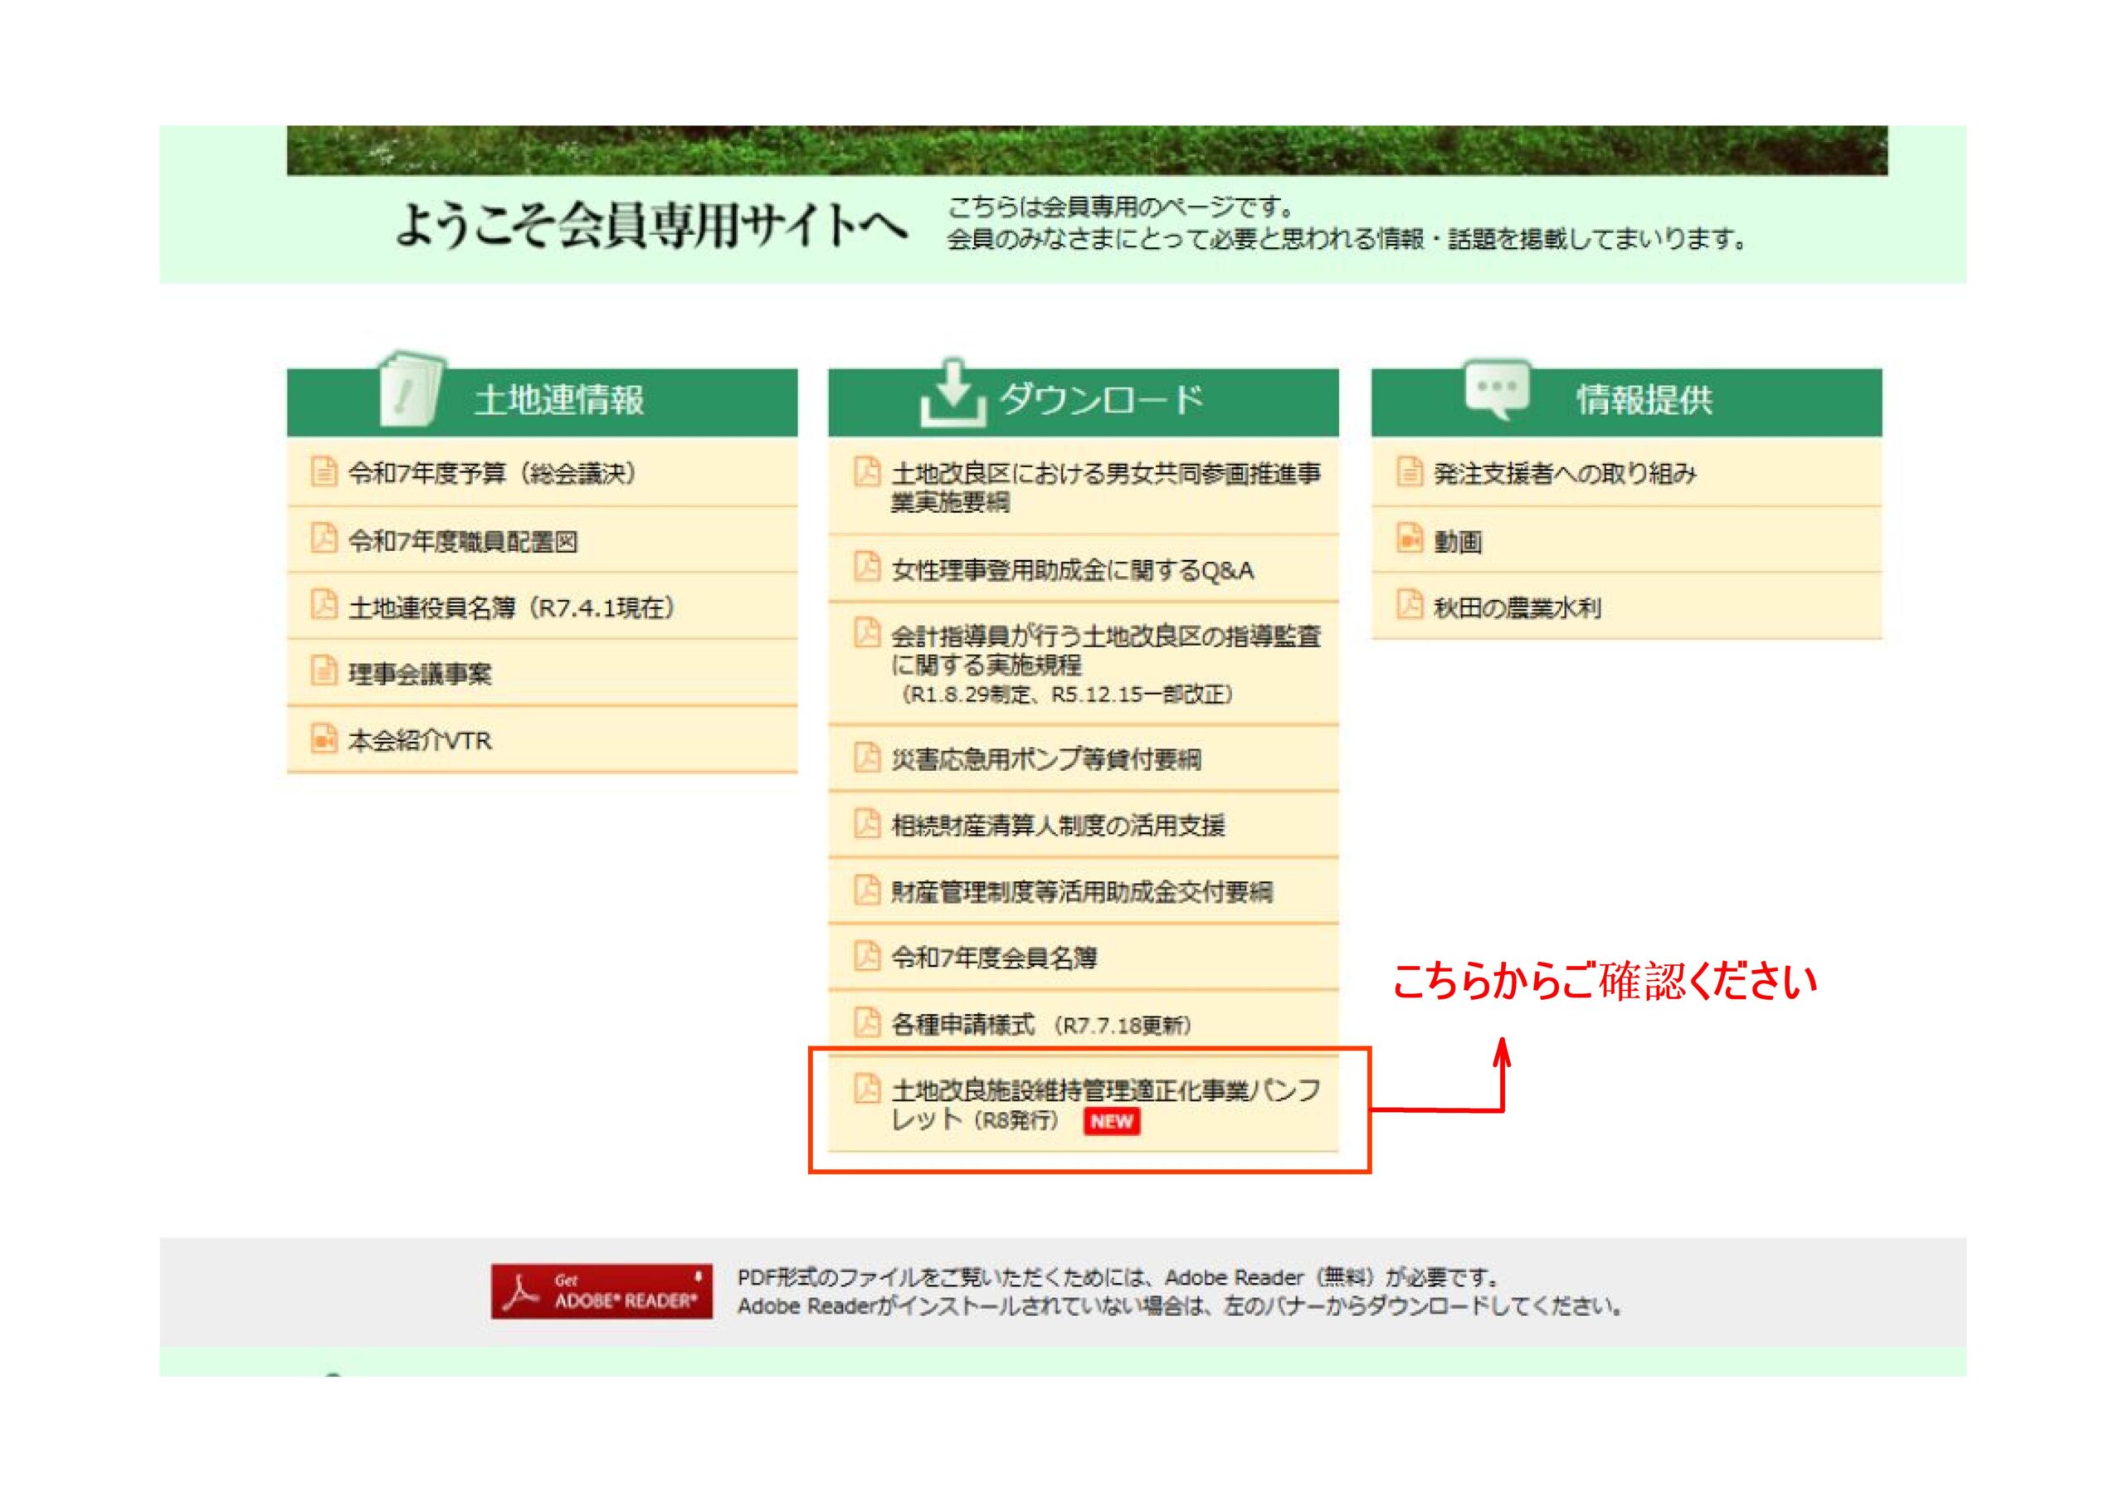This screenshot has height=1502, width=2124.
Task: Open 発注支援者への取り組み page
Action: click(1564, 474)
